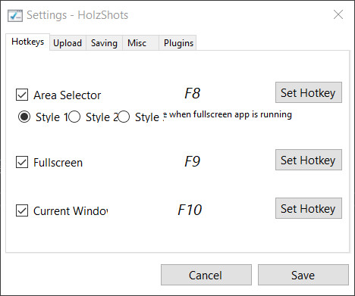The width and height of the screenshot is (355, 296).
Task: Select the Hotkeys tab
Action: point(27,42)
